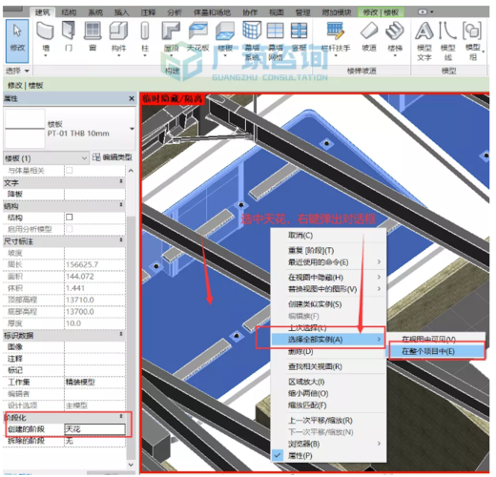Toggle the 结构 (Structural) checkbox

[x=69, y=218]
